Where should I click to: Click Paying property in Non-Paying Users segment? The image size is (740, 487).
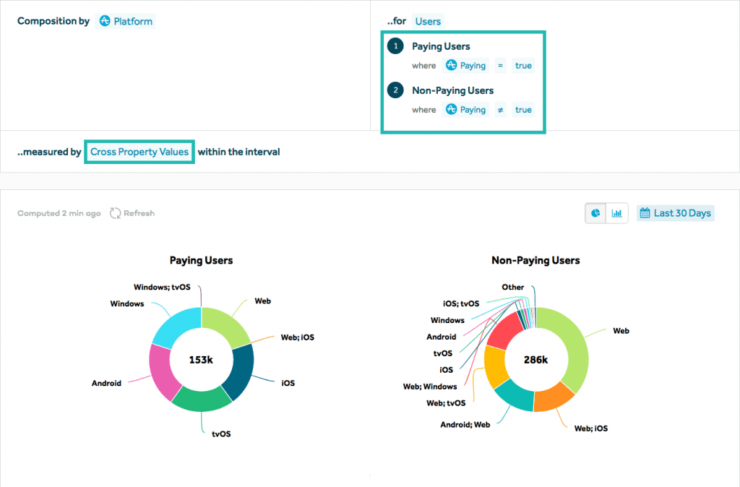(x=465, y=110)
